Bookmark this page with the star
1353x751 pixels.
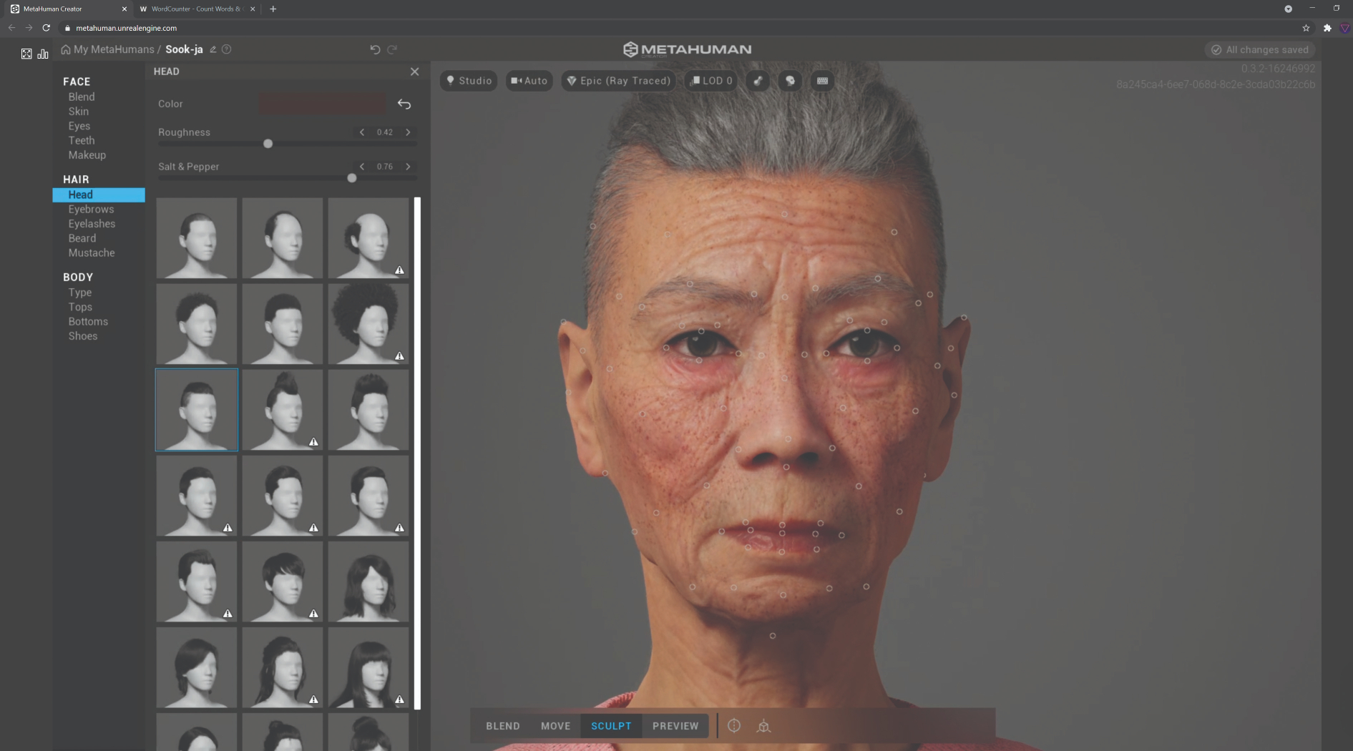coord(1306,28)
